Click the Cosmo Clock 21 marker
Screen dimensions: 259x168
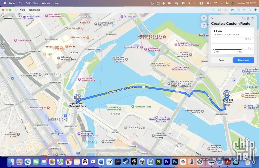(141, 47)
